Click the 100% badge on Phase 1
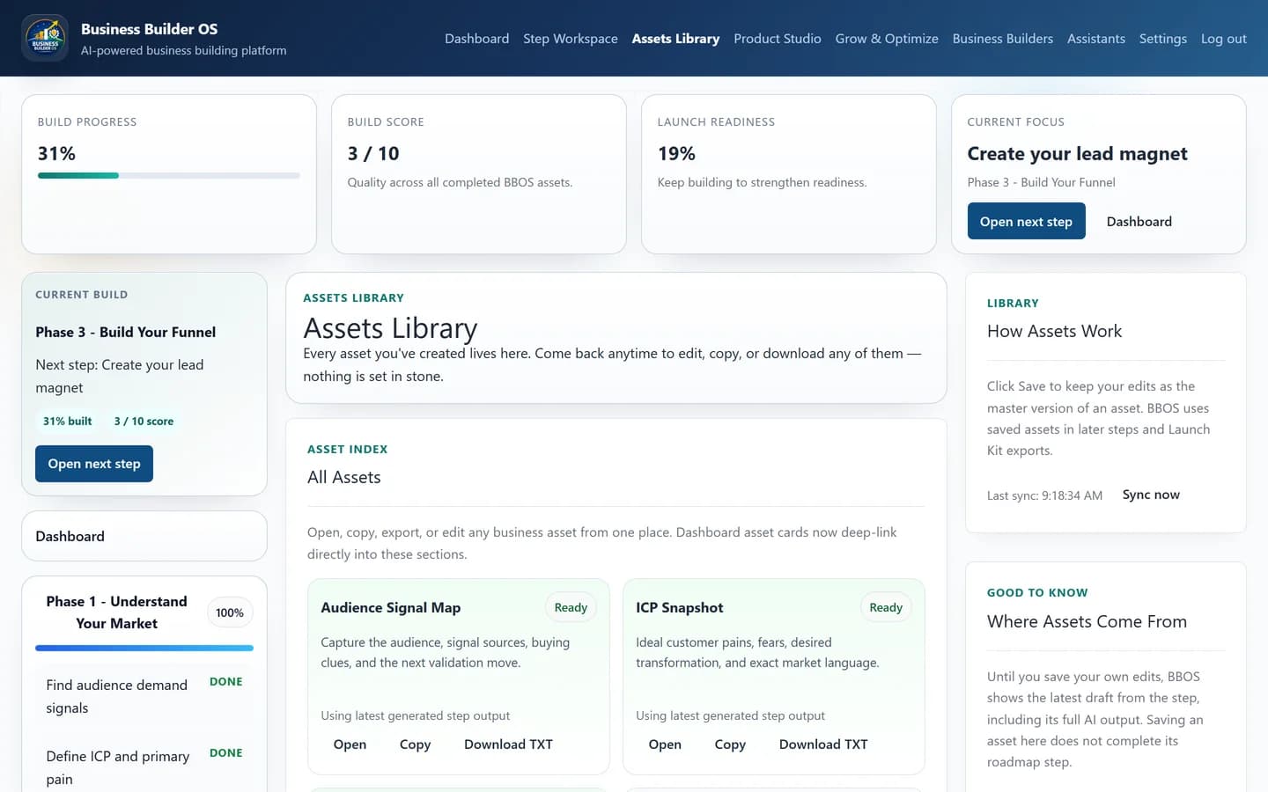This screenshot has height=792, width=1268. click(x=230, y=612)
